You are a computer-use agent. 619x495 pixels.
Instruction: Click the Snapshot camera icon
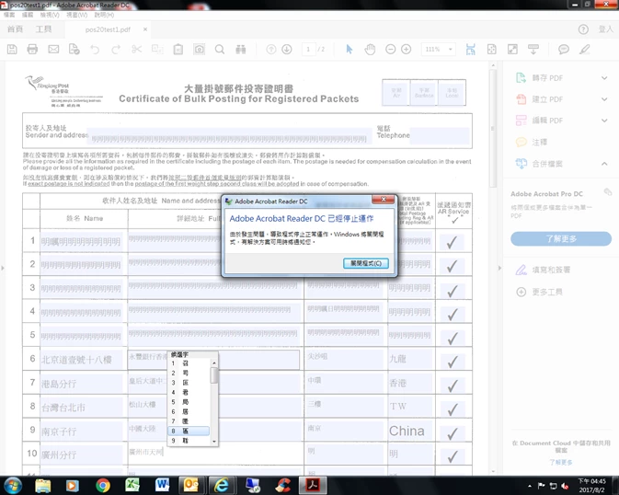199,50
